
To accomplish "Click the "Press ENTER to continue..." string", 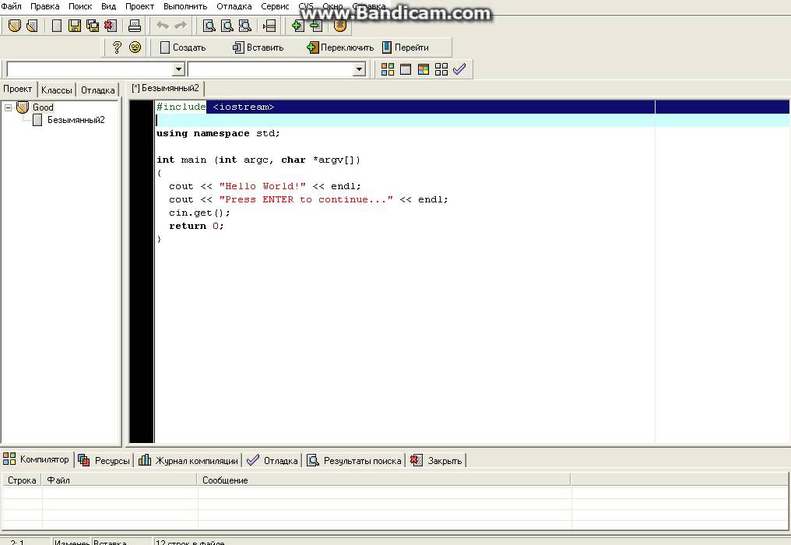I will click(306, 199).
